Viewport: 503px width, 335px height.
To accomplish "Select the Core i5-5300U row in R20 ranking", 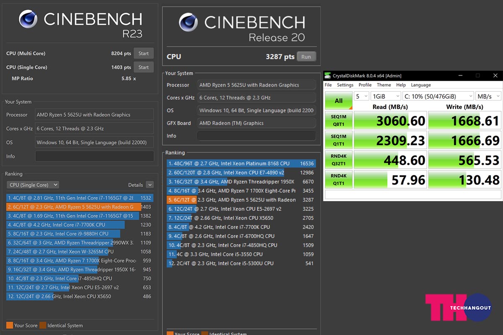I will click(x=241, y=263).
